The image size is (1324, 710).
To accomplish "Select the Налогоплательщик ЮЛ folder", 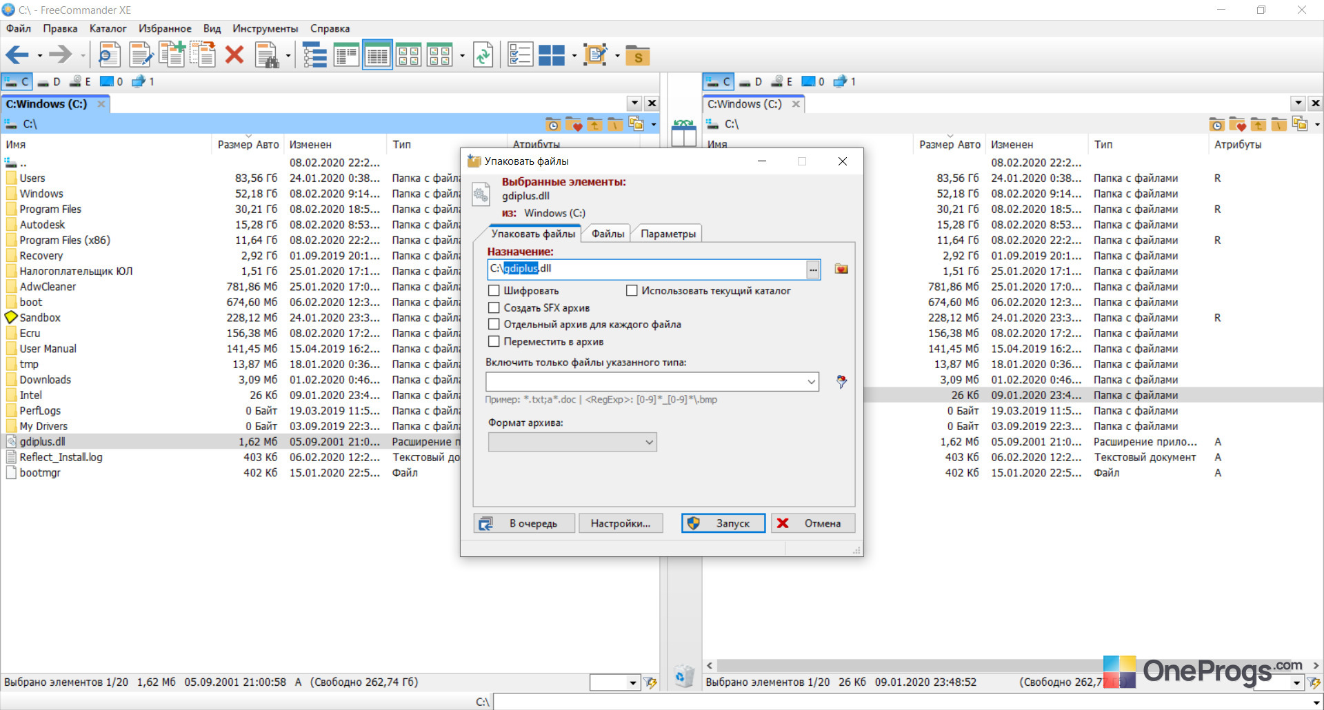I will 76,271.
